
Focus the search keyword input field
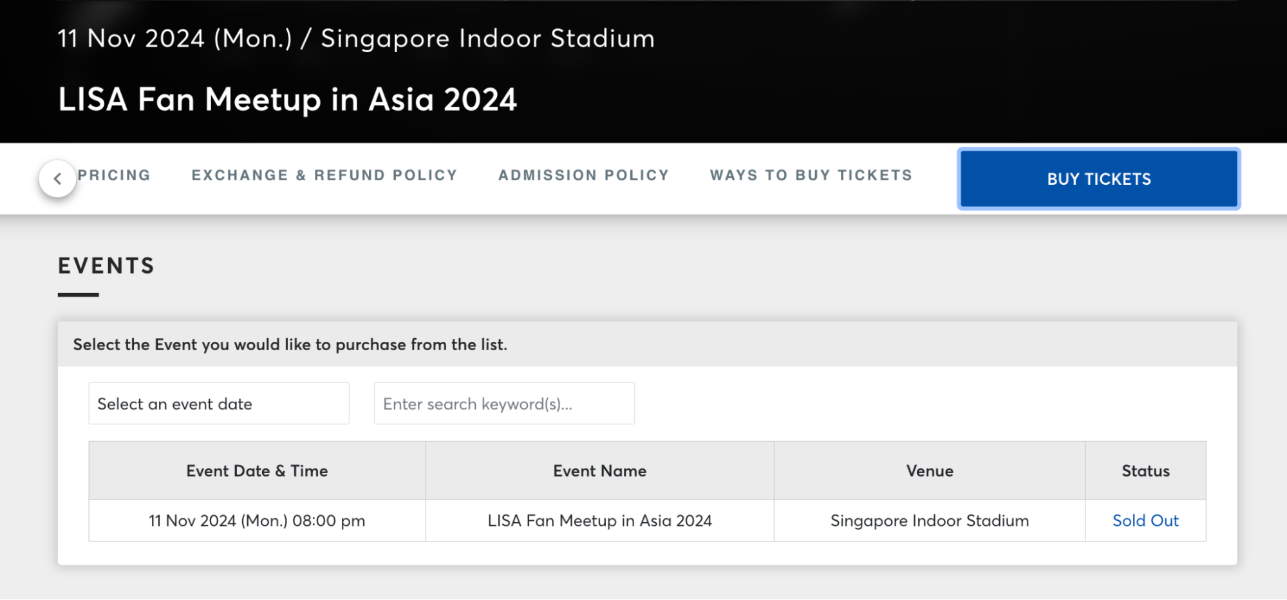[x=504, y=404]
